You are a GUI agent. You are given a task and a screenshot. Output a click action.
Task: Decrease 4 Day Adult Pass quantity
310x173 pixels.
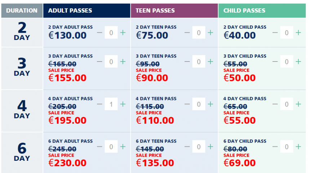[x=99, y=104]
